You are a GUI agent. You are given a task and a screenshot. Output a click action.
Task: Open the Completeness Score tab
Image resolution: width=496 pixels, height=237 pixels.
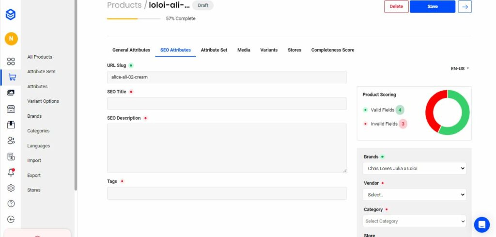pyautogui.click(x=332, y=50)
